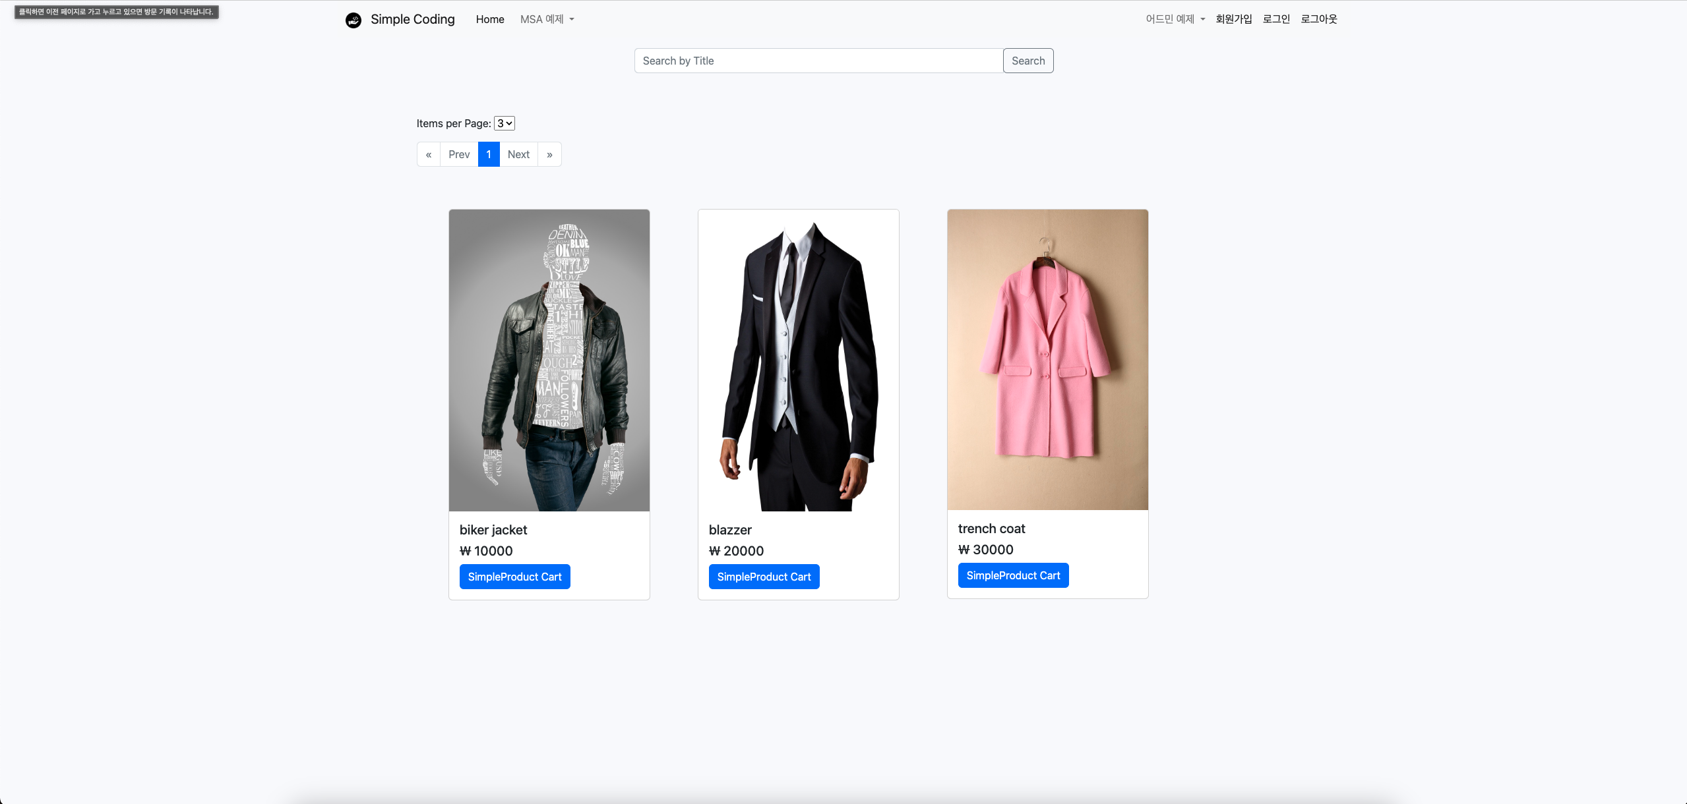Viewport: 1687px width, 804px height.
Task: Open the Items per Page selector
Action: click(x=505, y=123)
